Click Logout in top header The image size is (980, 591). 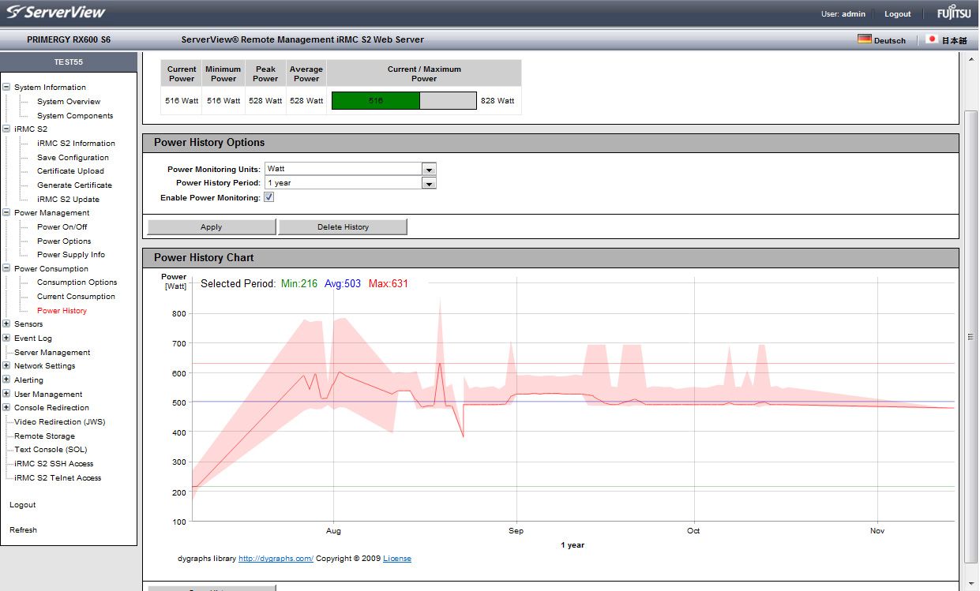(x=897, y=14)
